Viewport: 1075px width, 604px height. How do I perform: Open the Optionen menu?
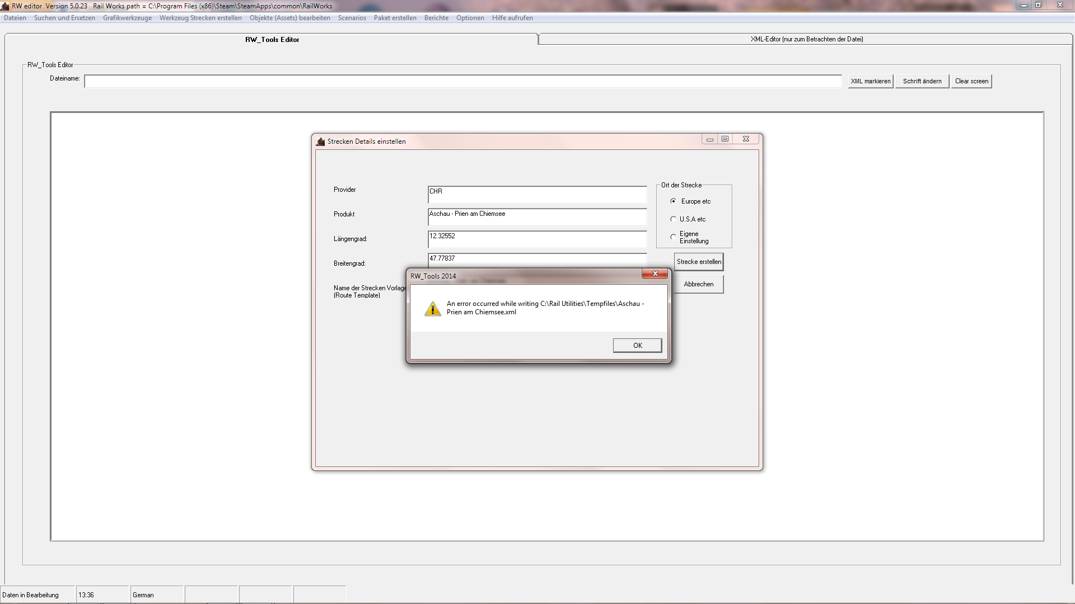[470, 18]
